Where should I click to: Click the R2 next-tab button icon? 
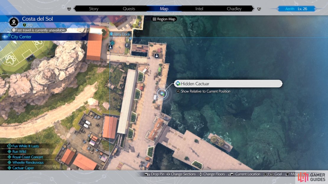[259, 9]
